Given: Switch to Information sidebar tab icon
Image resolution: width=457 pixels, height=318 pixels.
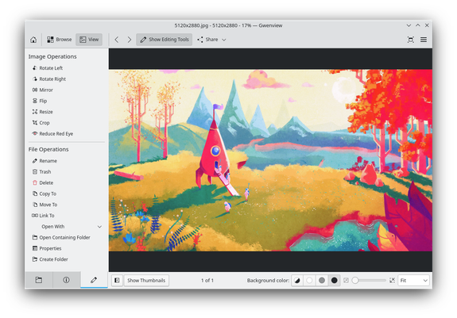Looking at the screenshot, I should click(x=66, y=280).
